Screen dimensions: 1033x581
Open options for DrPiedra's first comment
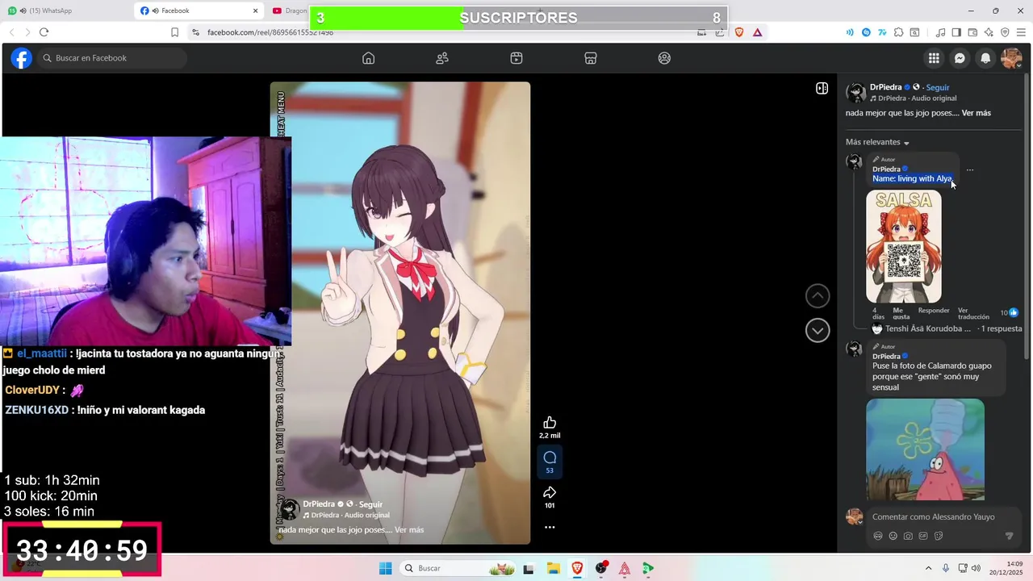[970, 170]
